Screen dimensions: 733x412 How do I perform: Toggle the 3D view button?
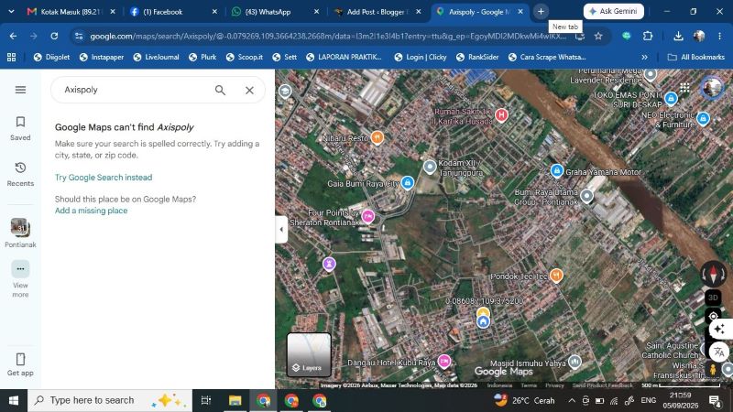[713, 298]
